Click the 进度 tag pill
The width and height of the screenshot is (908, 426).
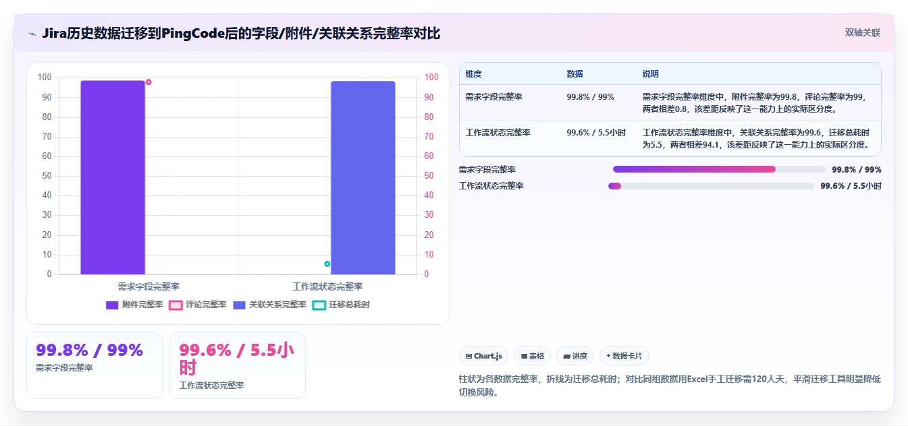pos(575,356)
